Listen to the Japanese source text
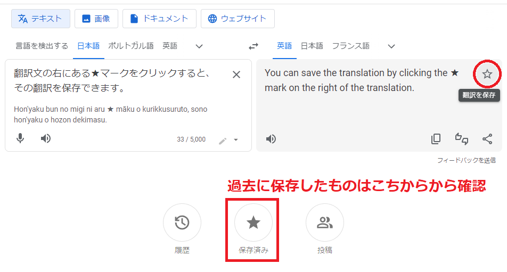The image size is (507, 272). point(46,138)
